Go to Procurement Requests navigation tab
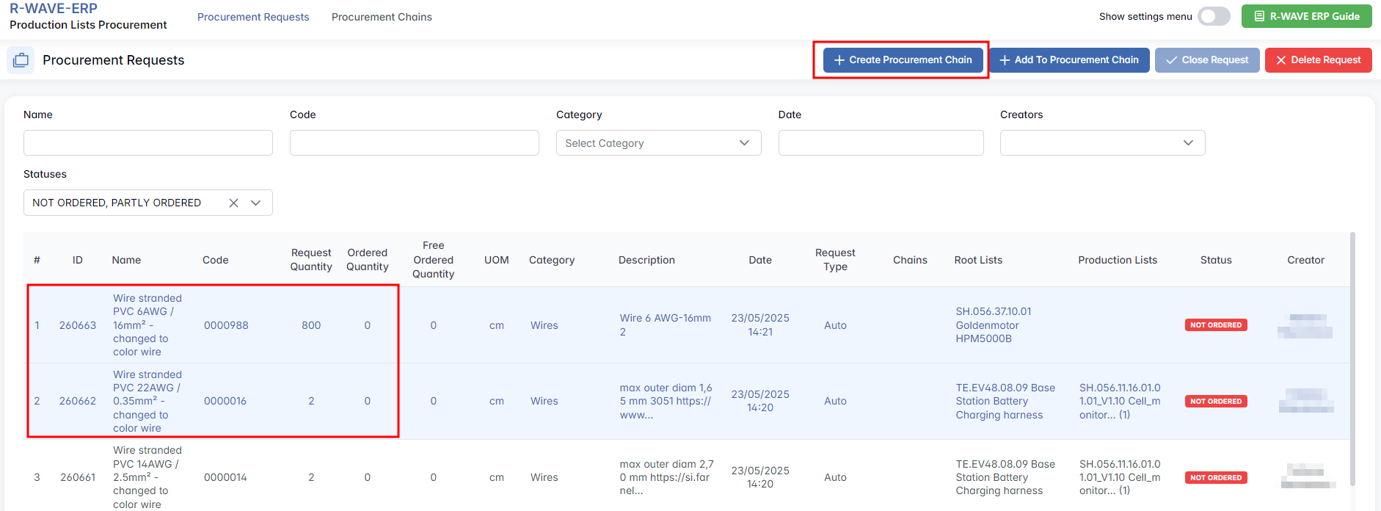The width and height of the screenshot is (1381, 511). [253, 17]
